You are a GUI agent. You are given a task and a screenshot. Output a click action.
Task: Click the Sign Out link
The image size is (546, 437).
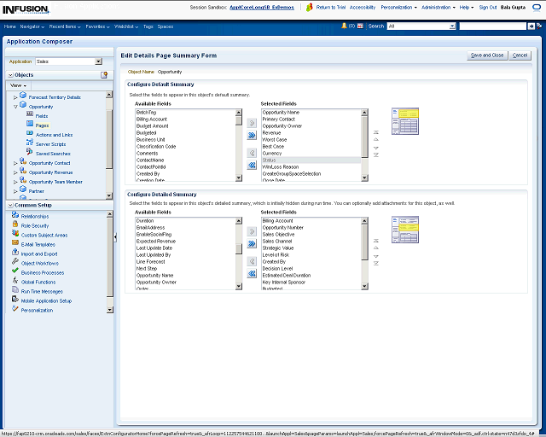(488, 7)
